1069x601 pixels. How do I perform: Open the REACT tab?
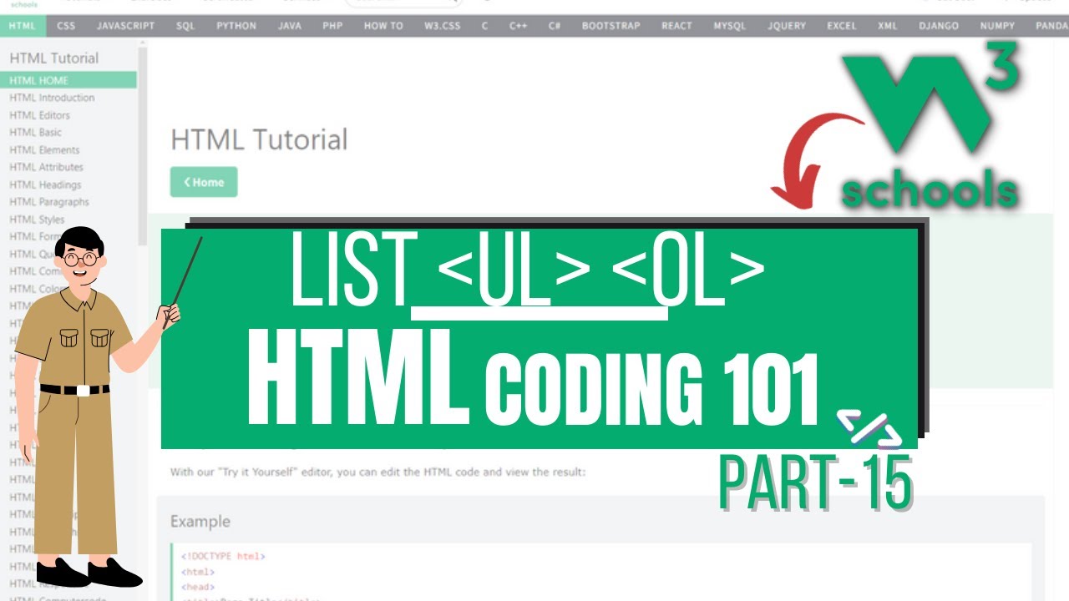676,26
